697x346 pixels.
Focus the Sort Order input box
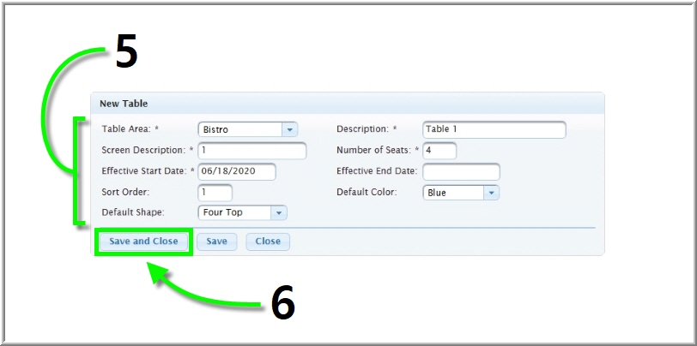point(215,193)
